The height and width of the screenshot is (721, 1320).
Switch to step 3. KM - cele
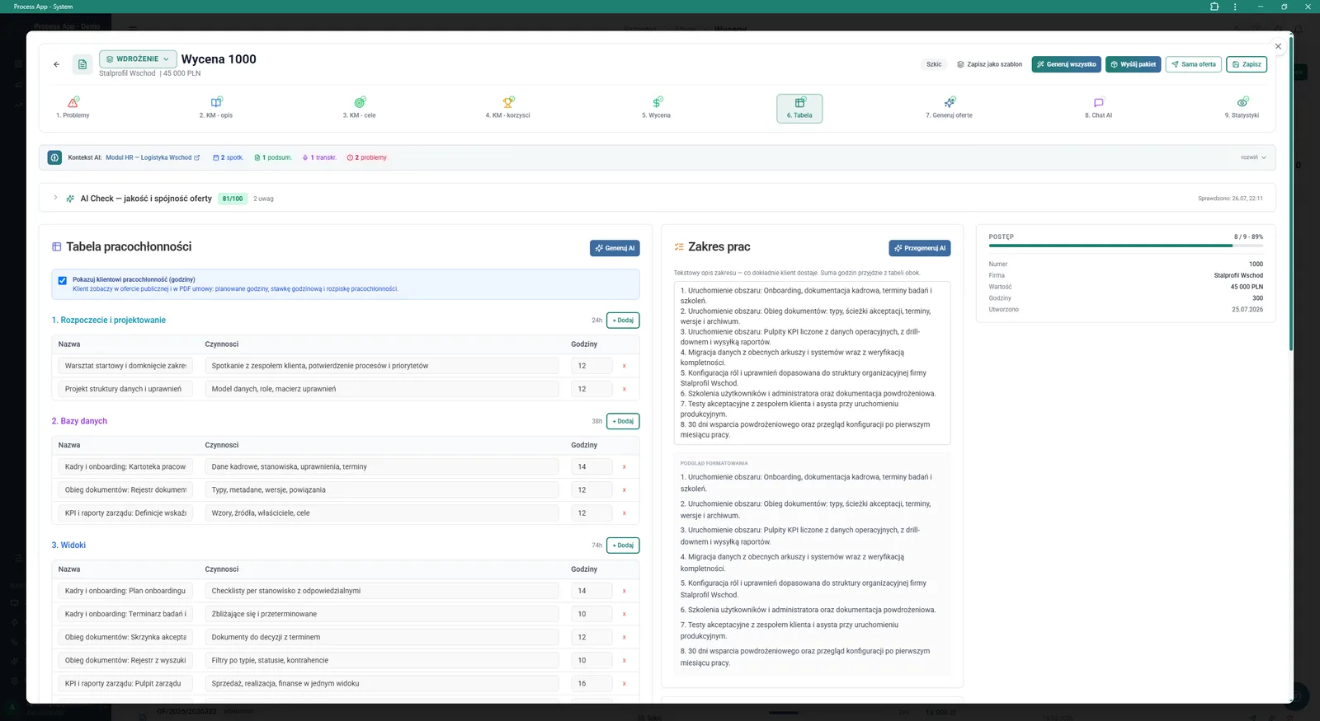[360, 108]
